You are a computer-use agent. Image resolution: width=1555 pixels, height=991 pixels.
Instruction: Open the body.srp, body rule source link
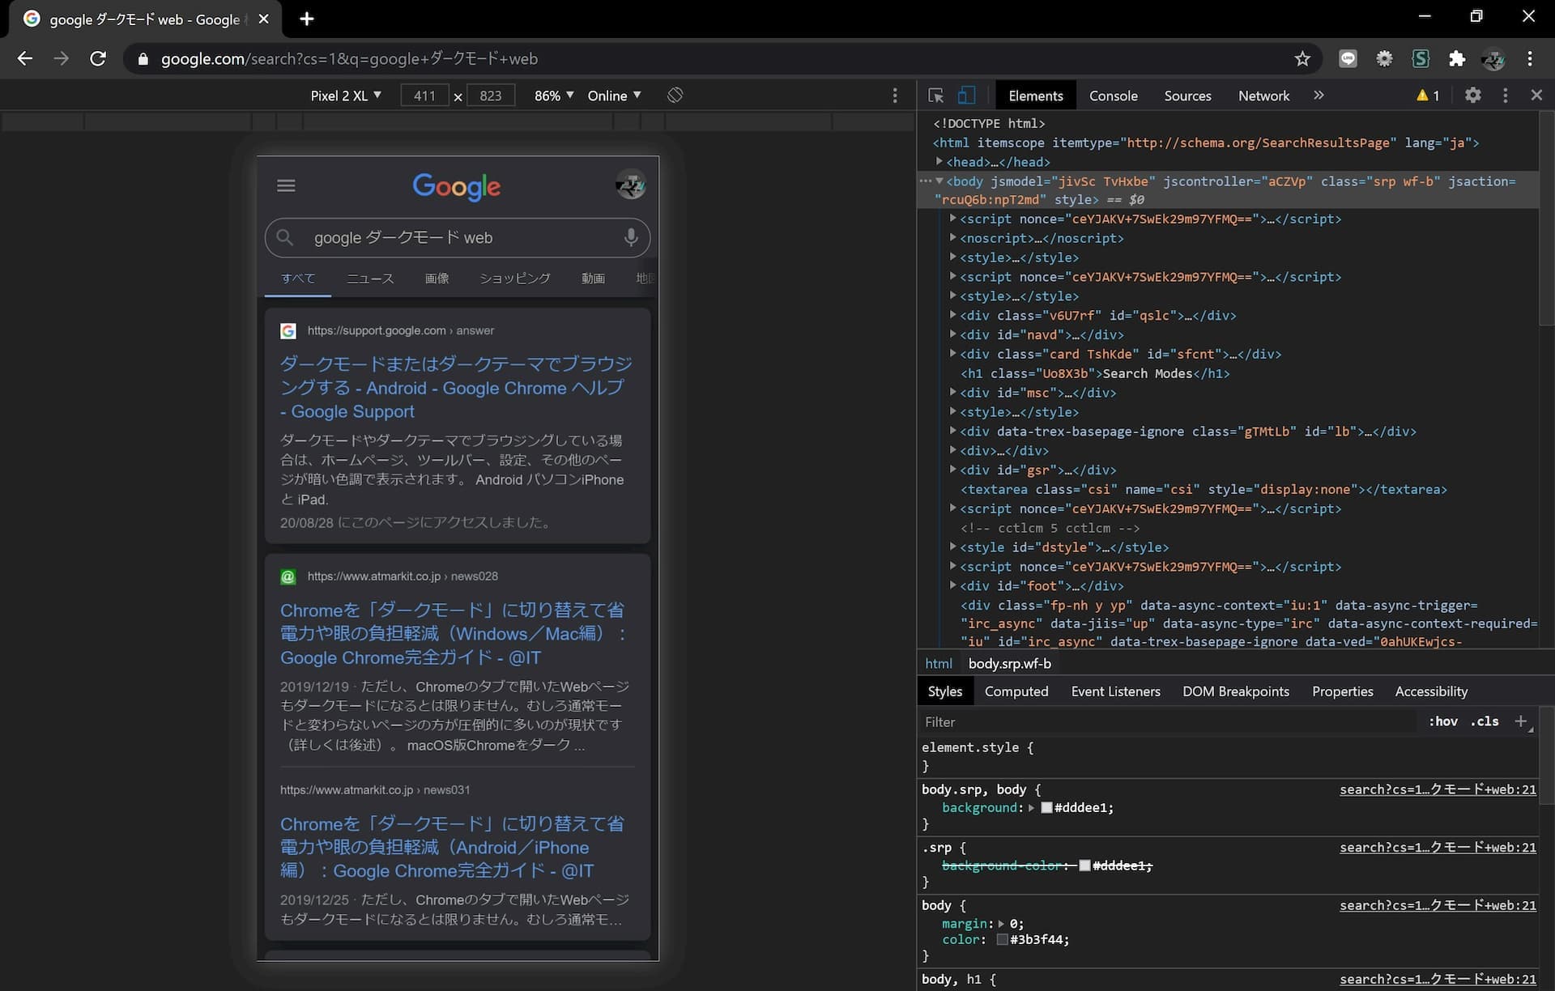tap(1438, 789)
